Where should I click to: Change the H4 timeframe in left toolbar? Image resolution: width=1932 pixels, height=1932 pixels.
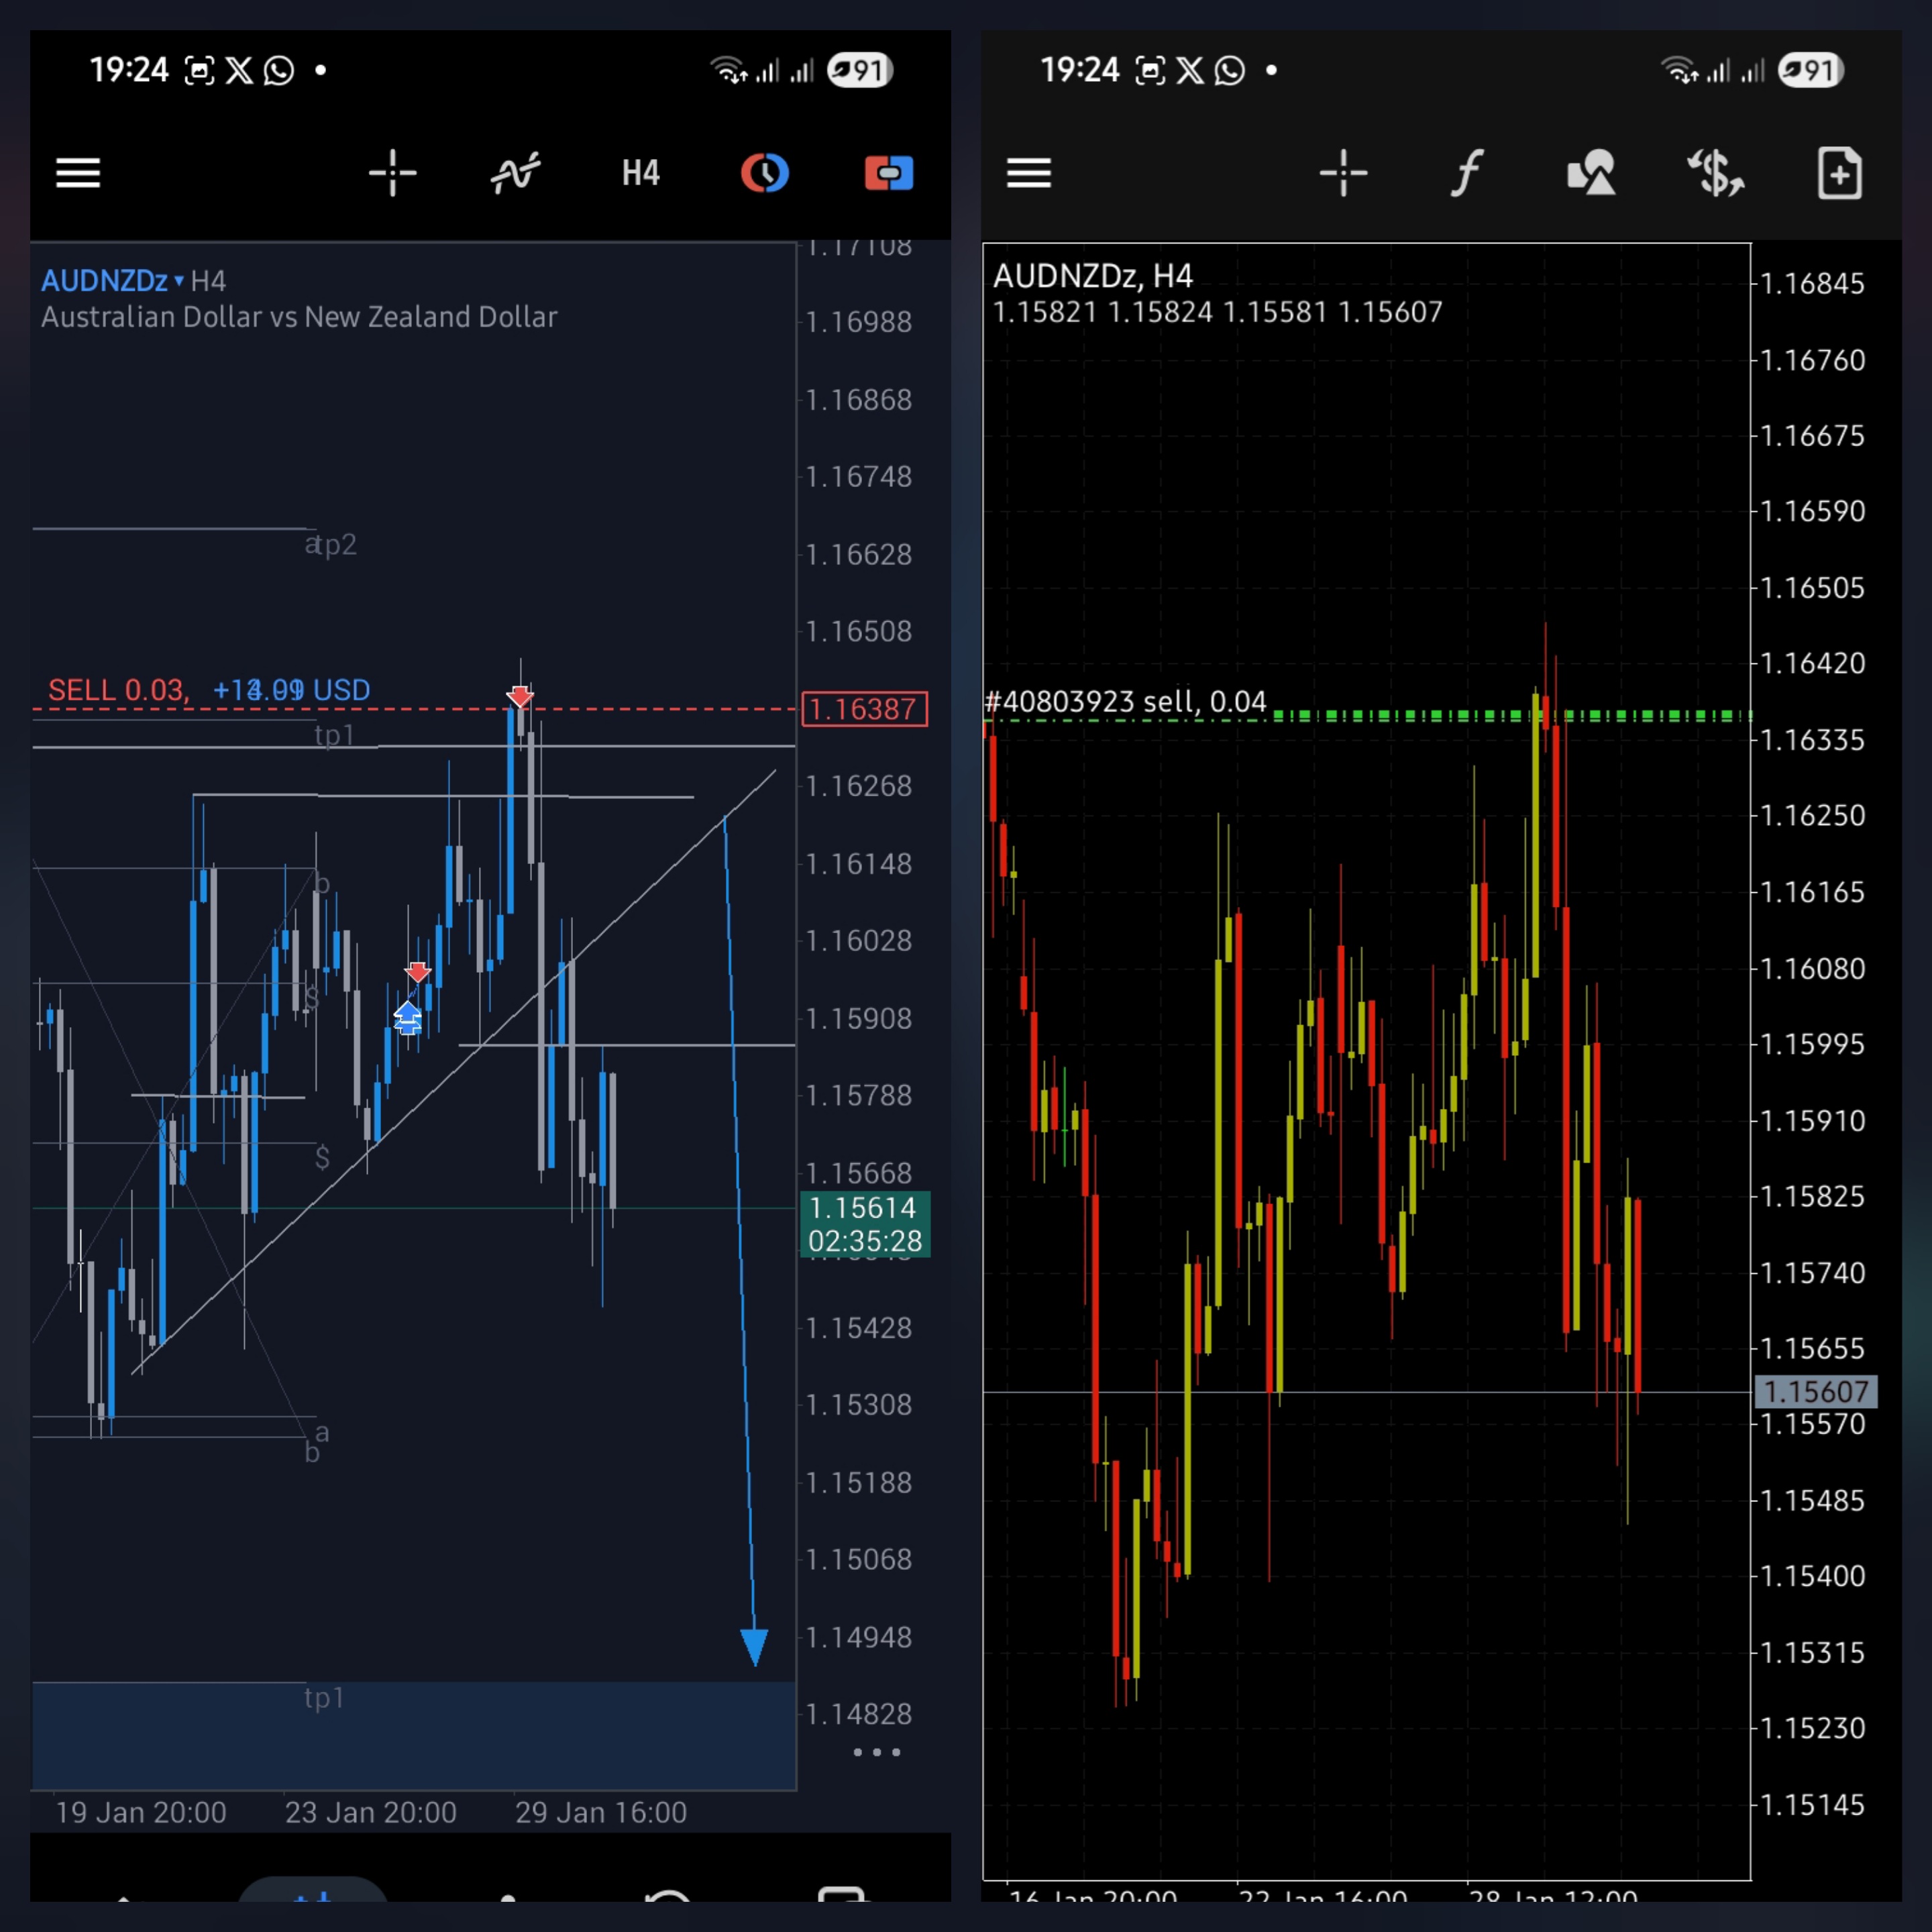point(641,173)
